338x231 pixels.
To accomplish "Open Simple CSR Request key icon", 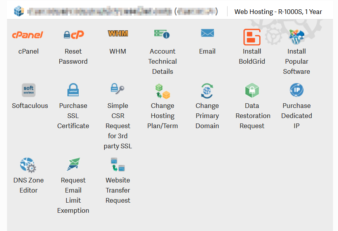I will [x=117, y=89].
